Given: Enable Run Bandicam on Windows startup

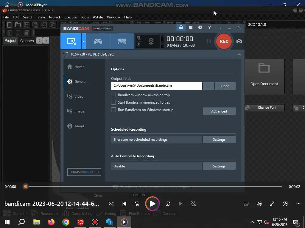Looking at the screenshot, I should pyautogui.click(x=113, y=110).
